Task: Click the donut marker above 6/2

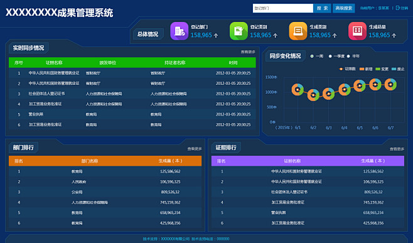Action: coord(313,95)
